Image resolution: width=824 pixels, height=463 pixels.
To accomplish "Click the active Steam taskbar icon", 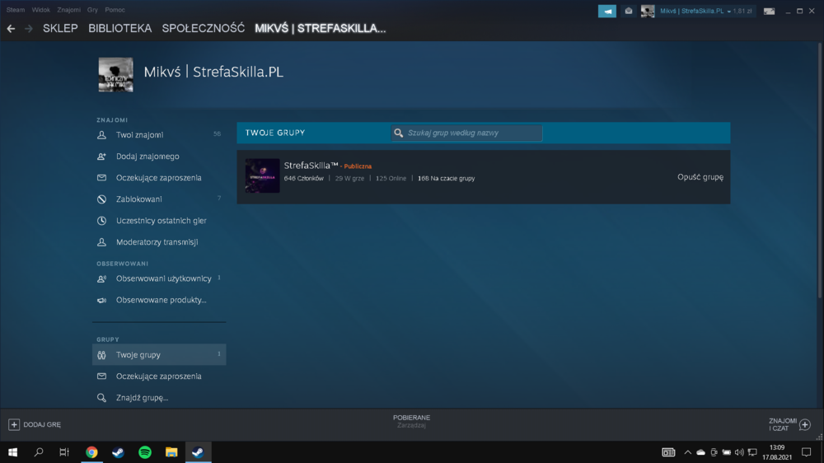I will [x=198, y=452].
